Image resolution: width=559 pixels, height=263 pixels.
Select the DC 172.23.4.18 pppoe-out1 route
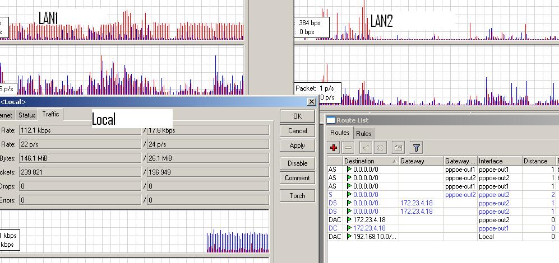pyautogui.click(x=443, y=228)
